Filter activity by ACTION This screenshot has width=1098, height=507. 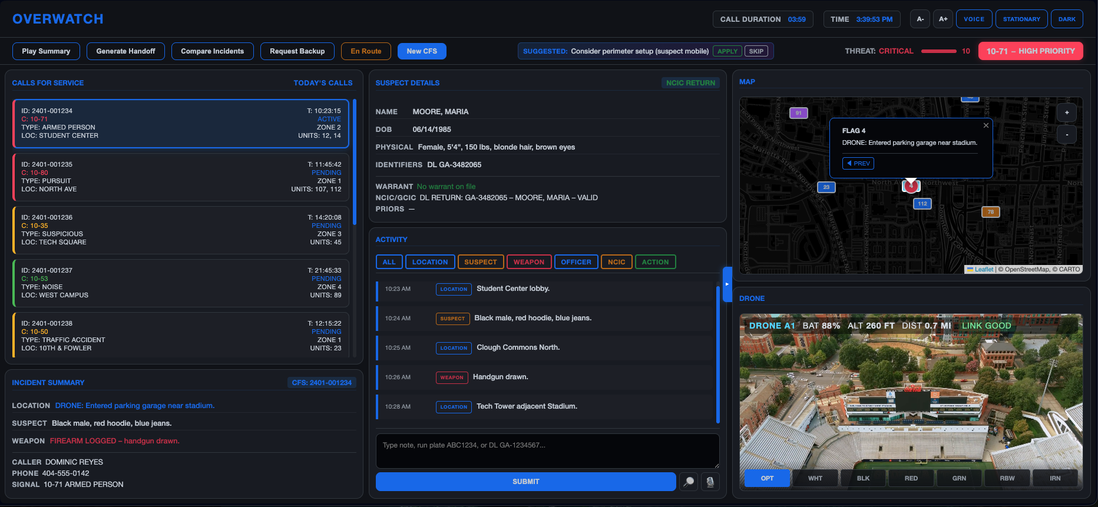click(656, 262)
